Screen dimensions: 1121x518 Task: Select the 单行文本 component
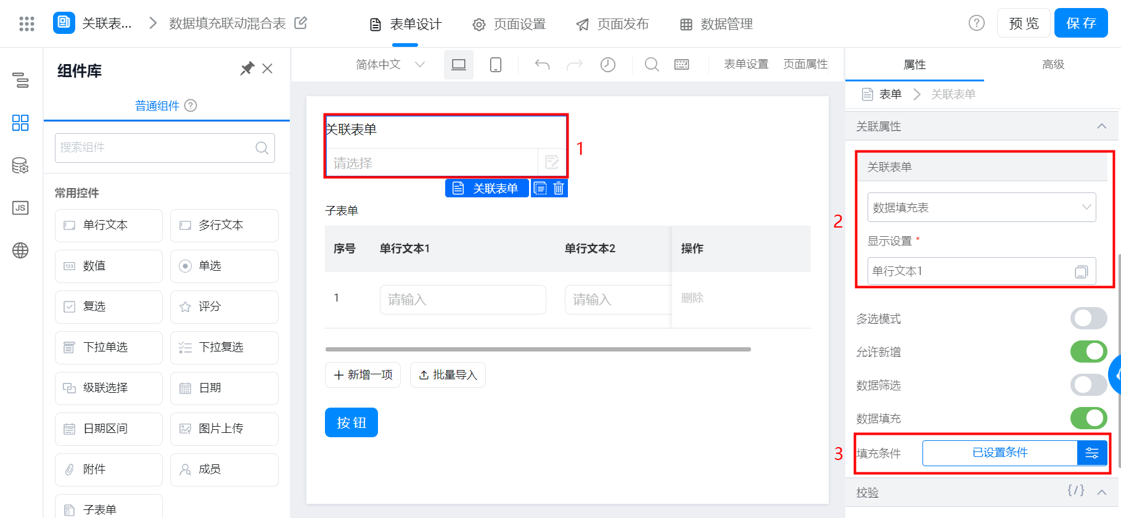pyautogui.click(x=109, y=226)
